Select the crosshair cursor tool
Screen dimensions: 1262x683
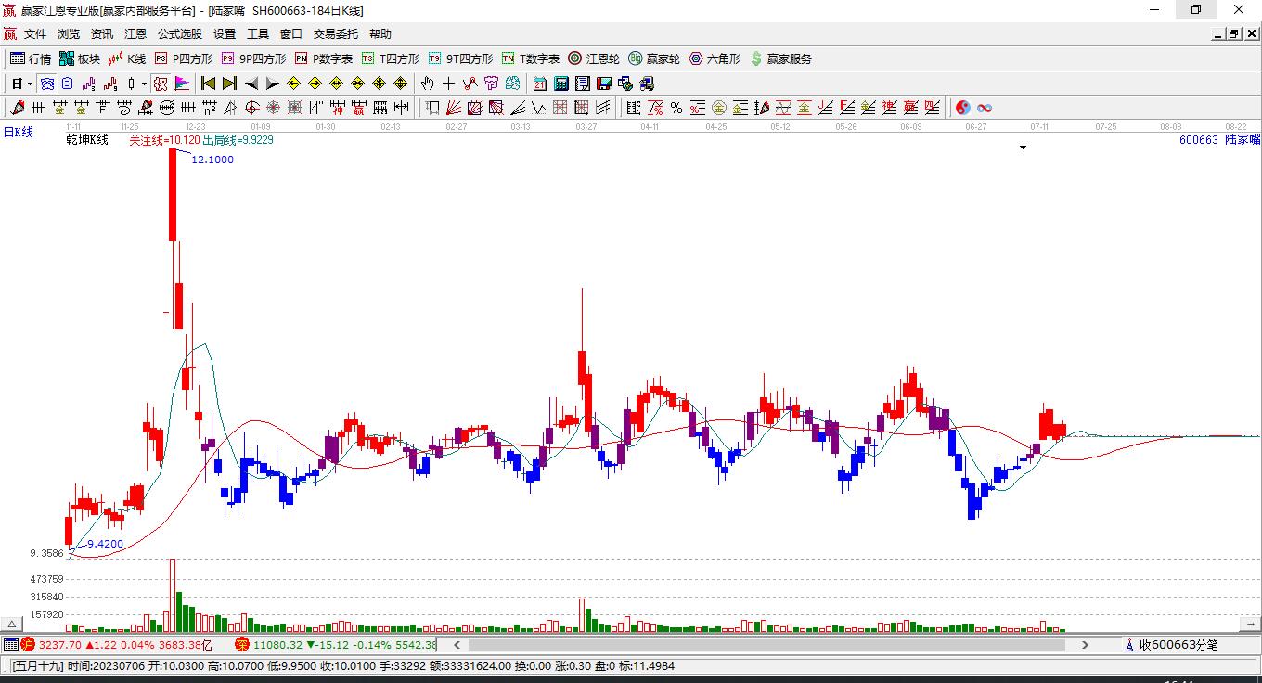point(448,84)
